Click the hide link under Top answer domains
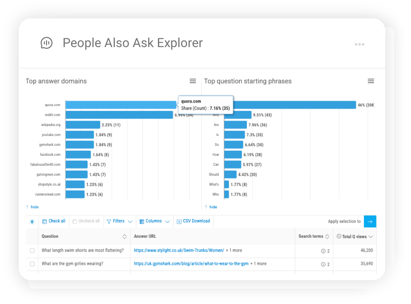 pyautogui.click(x=33, y=207)
